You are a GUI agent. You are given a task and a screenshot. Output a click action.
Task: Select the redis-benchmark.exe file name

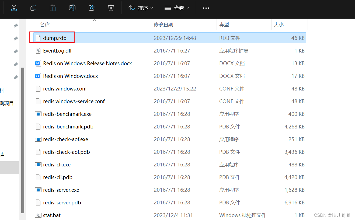click(67, 114)
